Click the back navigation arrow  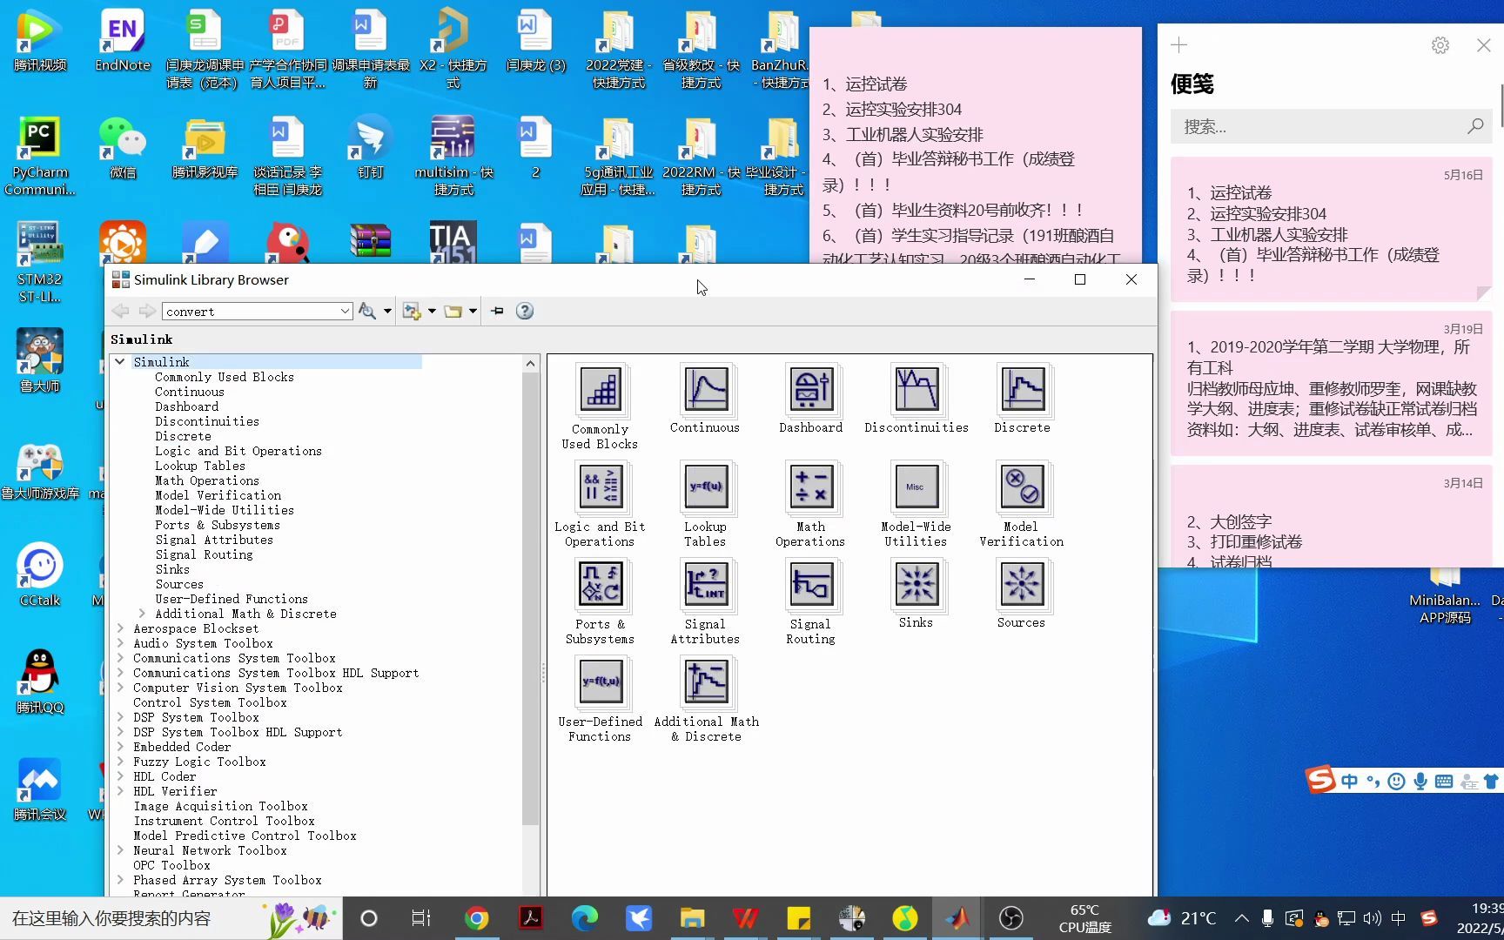121,311
